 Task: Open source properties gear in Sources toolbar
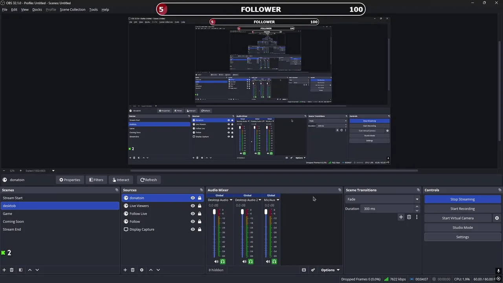(141, 270)
